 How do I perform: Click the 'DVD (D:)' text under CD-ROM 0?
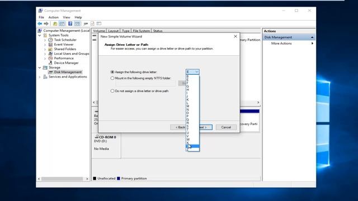click(101, 141)
